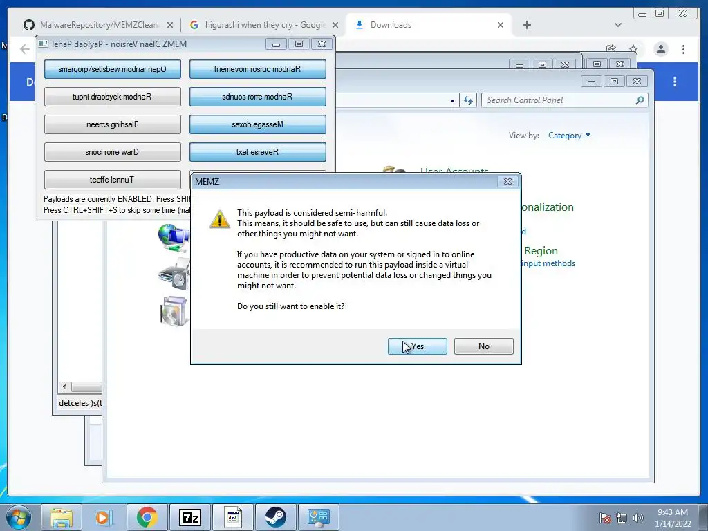This screenshot has width=708, height=531.
Task: Expand the Control Panel address dropdown
Action: (x=452, y=101)
